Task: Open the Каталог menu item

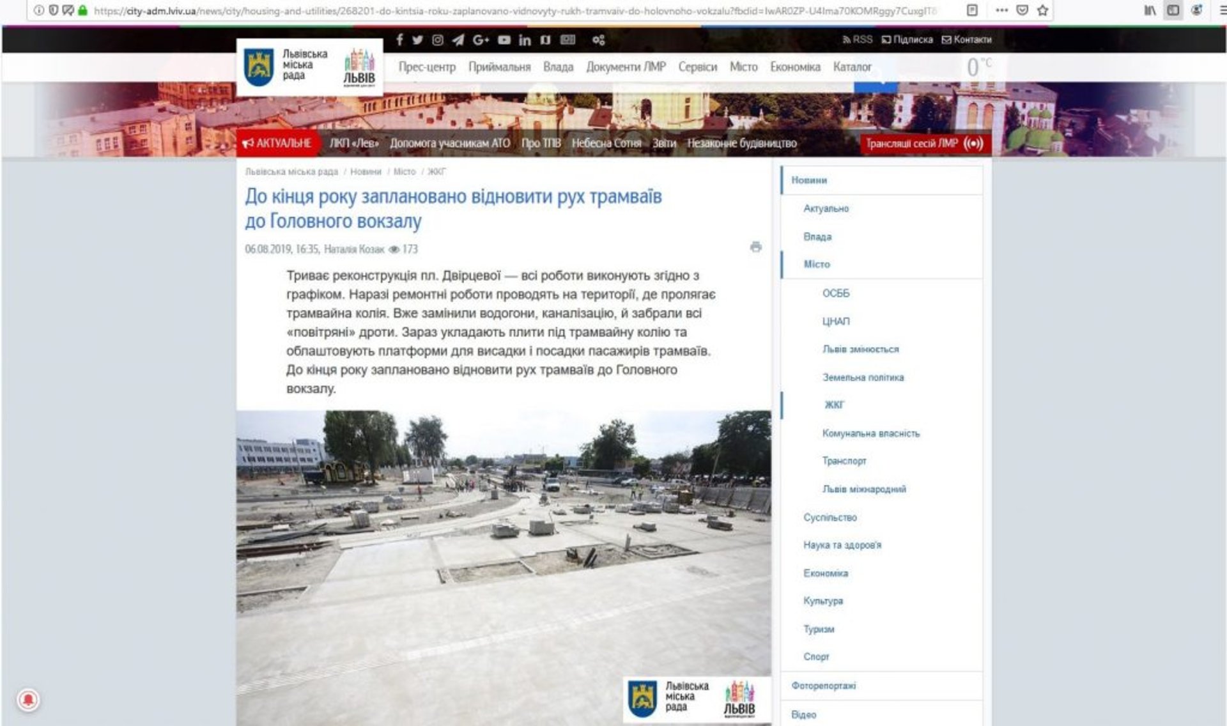Action: (852, 67)
